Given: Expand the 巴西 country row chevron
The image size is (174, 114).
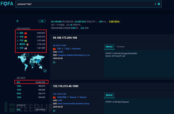Looking at the screenshot, I should (18, 40).
